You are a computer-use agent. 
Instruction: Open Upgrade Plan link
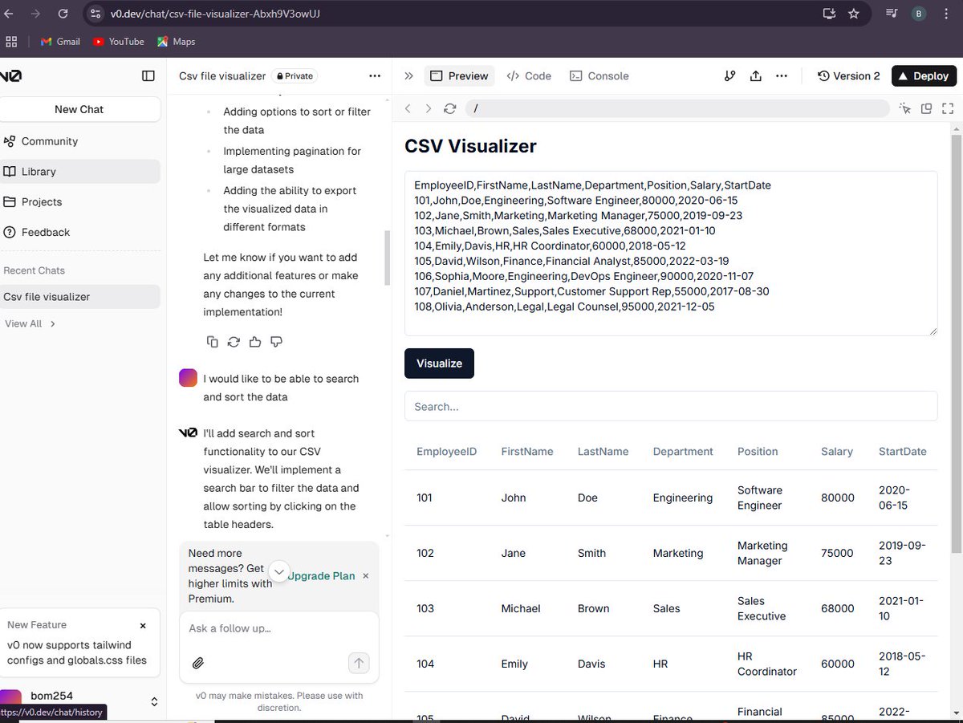(321, 575)
